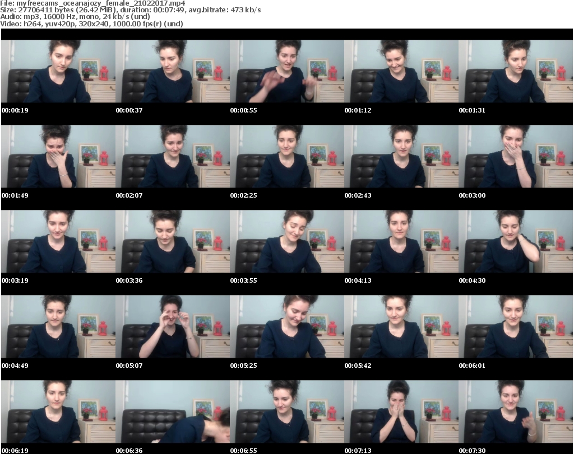
Task: Select the thumbnail frame at 00:02:07
Action: click(x=173, y=156)
